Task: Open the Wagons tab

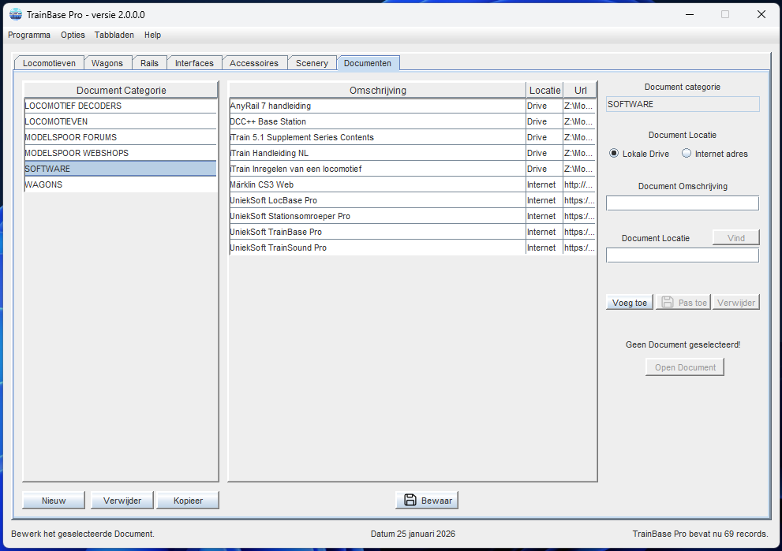Action: click(107, 63)
